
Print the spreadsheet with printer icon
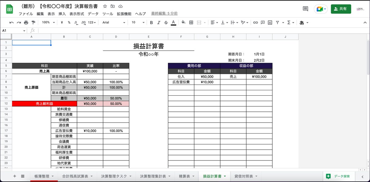(x=26, y=22)
